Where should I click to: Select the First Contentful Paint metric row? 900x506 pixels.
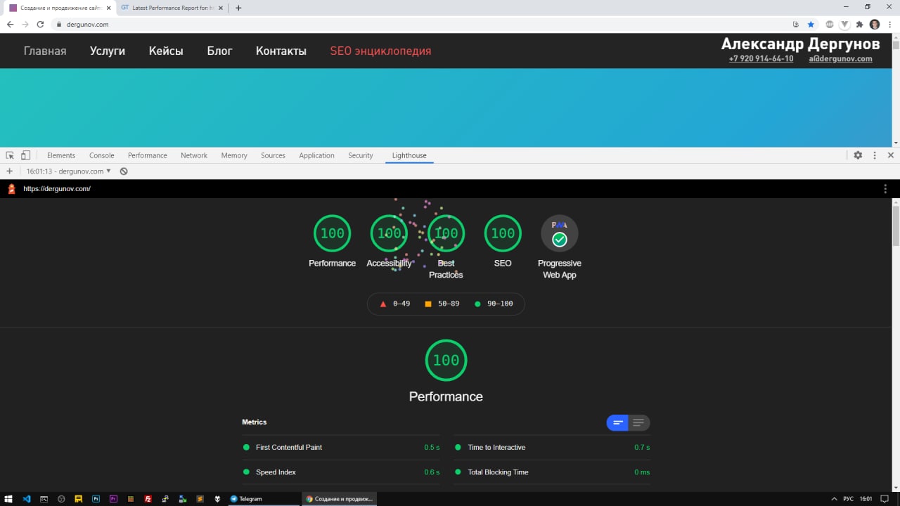tap(341, 447)
